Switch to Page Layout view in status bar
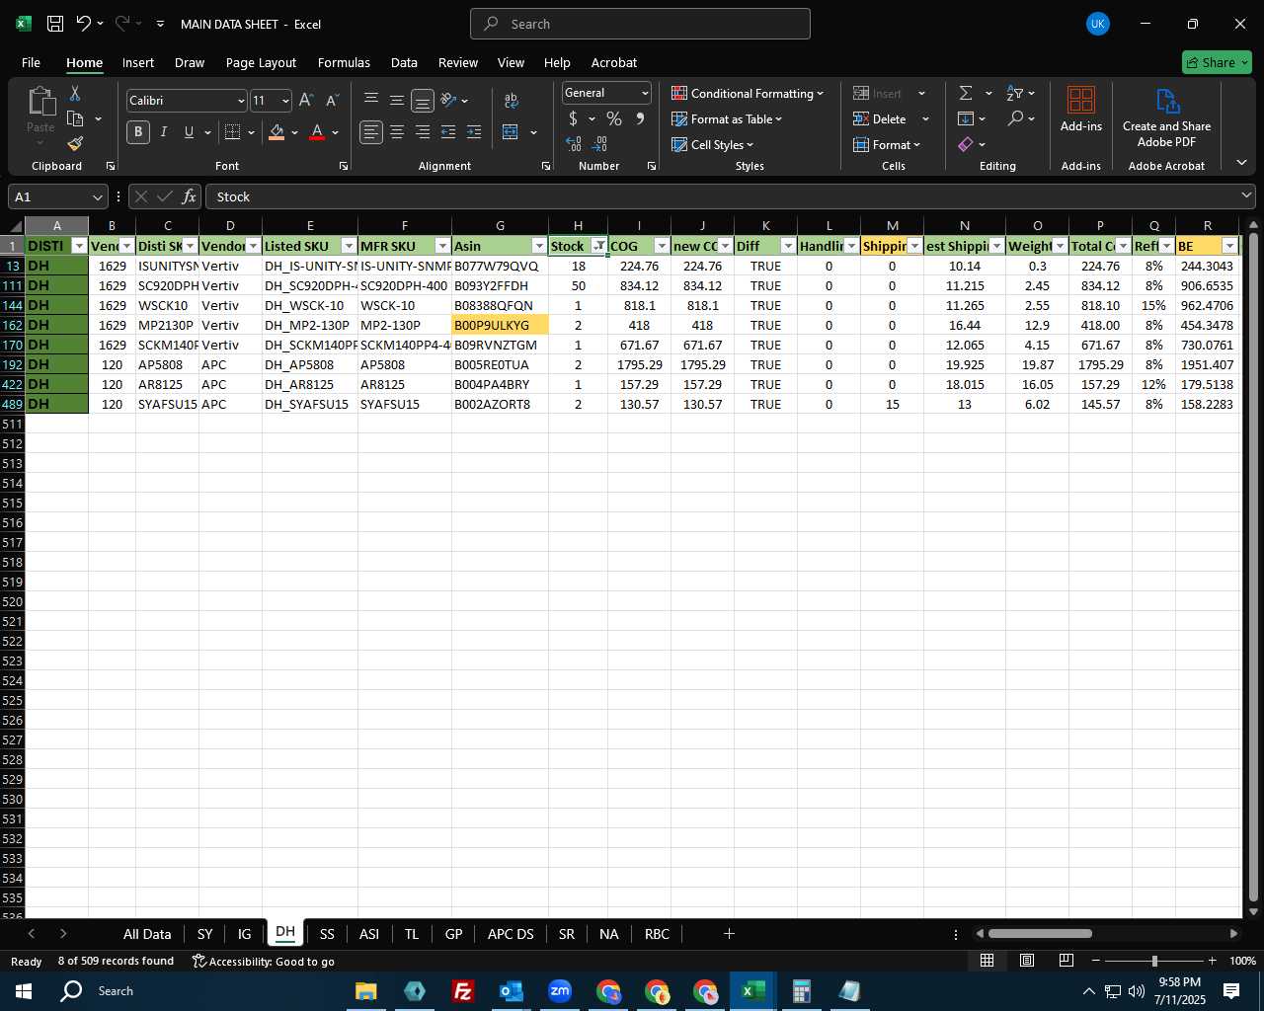Image resolution: width=1264 pixels, height=1011 pixels. point(1026,961)
